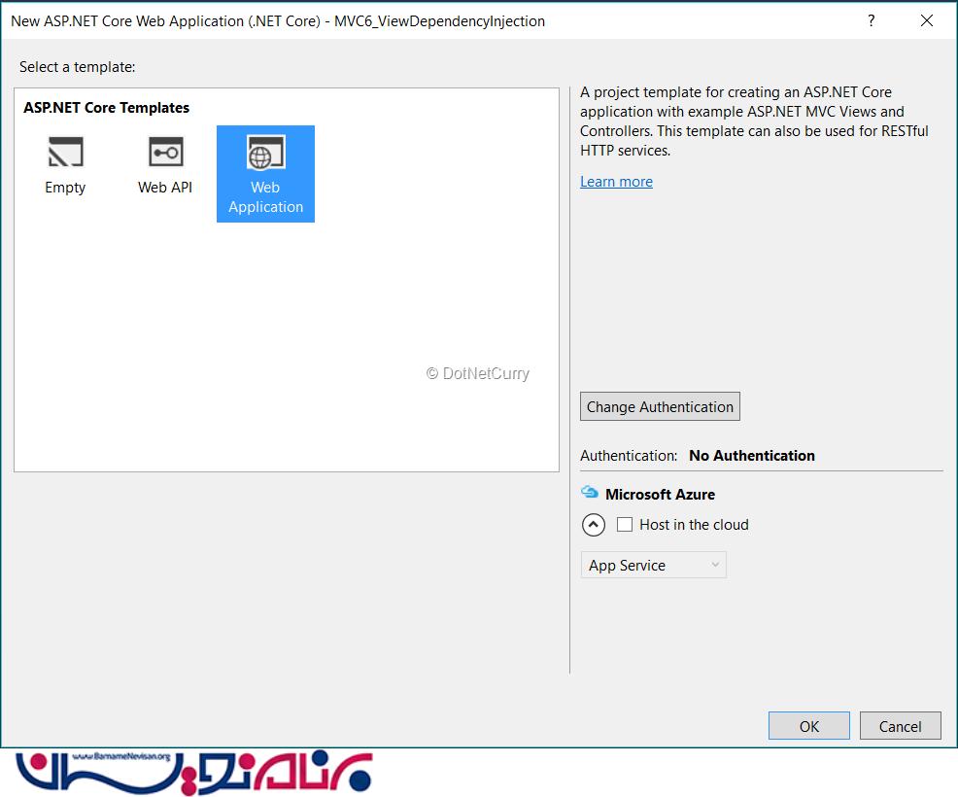Select the Web API template icon
This screenshot has height=797, width=958.
pyautogui.click(x=165, y=152)
